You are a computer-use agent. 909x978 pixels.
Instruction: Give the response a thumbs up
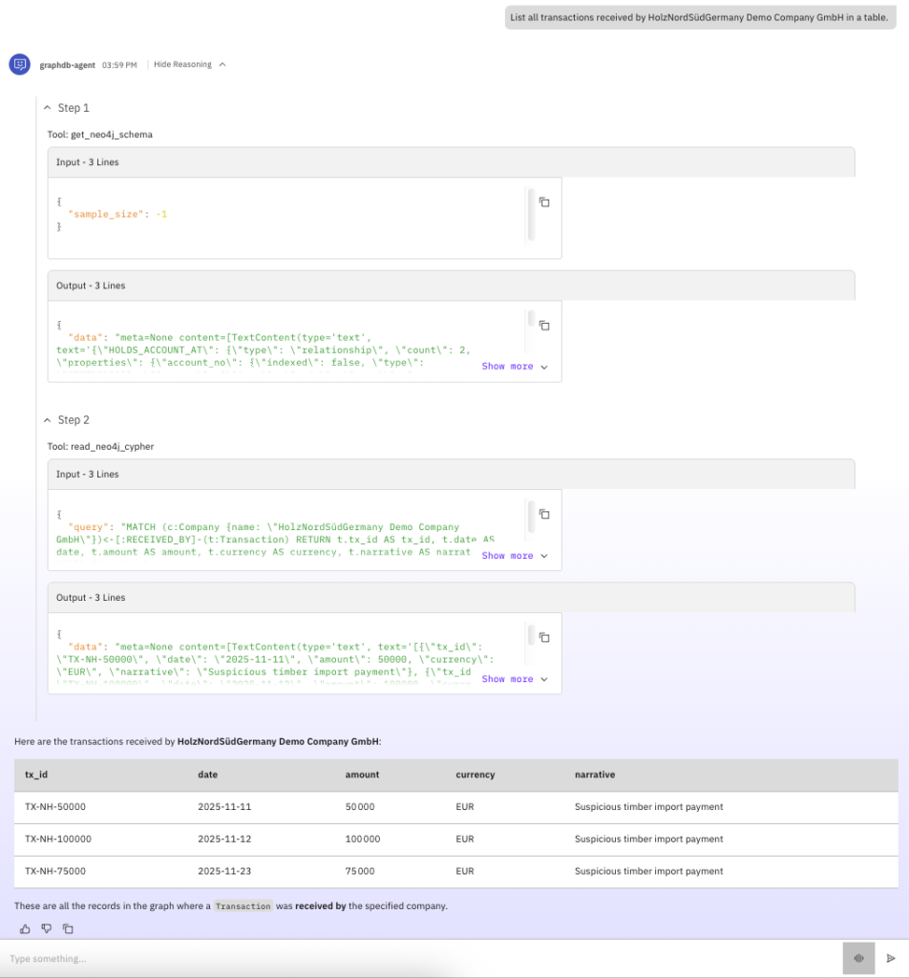(25, 928)
